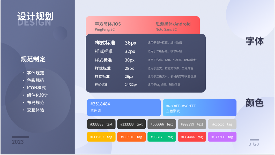Click the Noto Sans SC font name
The height and width of the screenshot is (155, 275).
click(166, 29)
